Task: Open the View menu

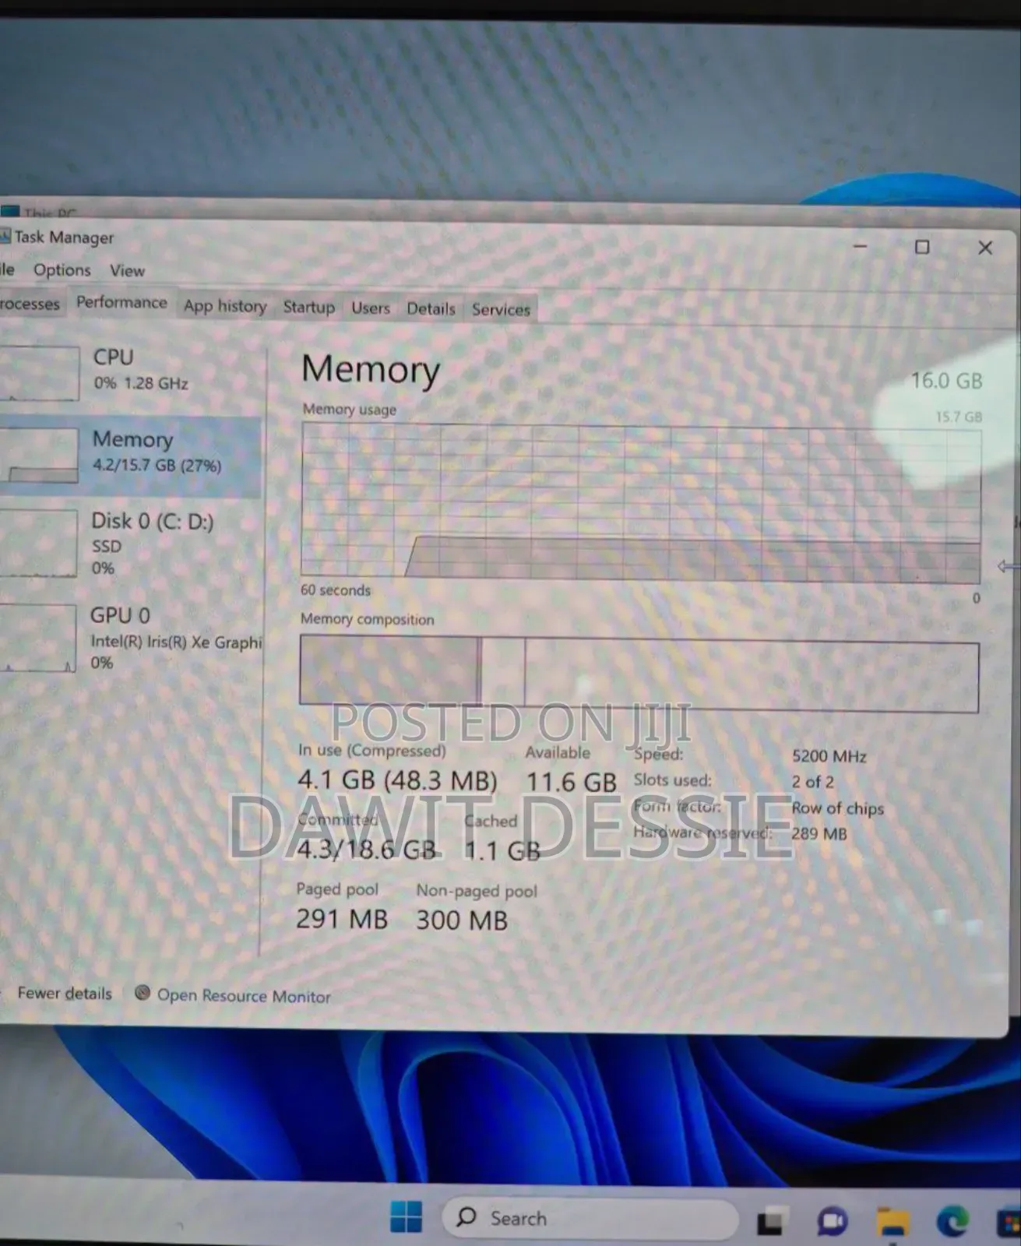Action: click(x=127, y=270)
